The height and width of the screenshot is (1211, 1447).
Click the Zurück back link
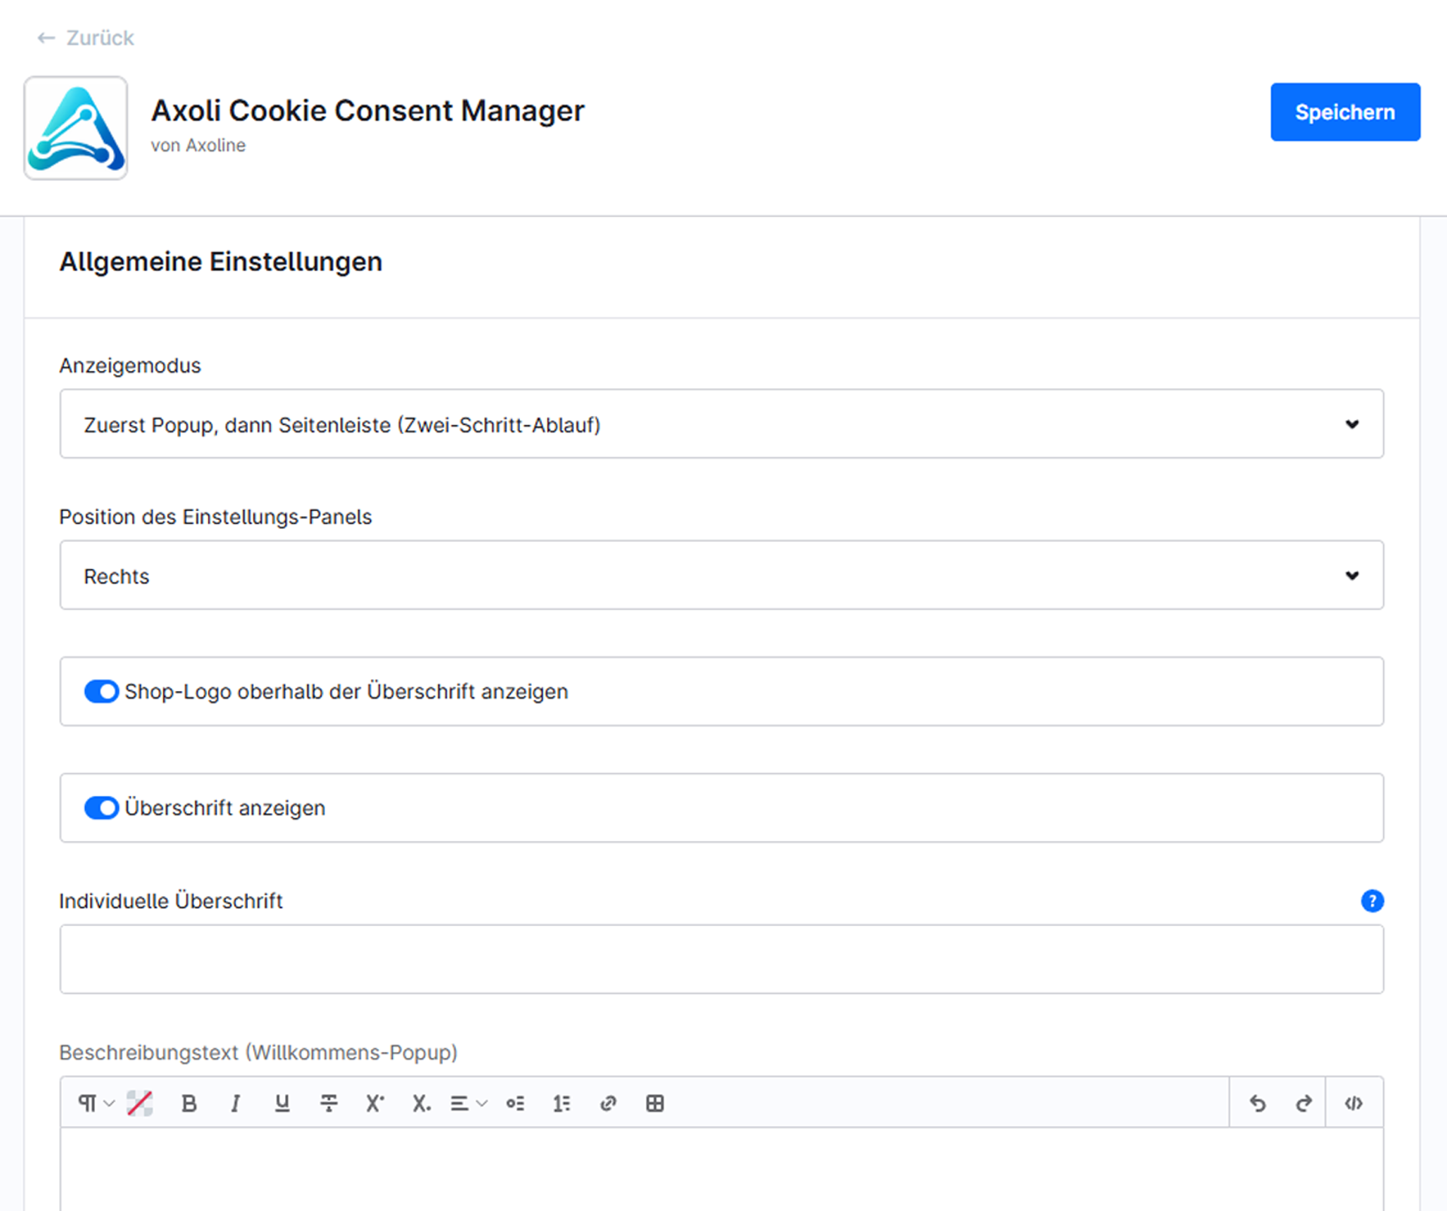coord(85,38)
